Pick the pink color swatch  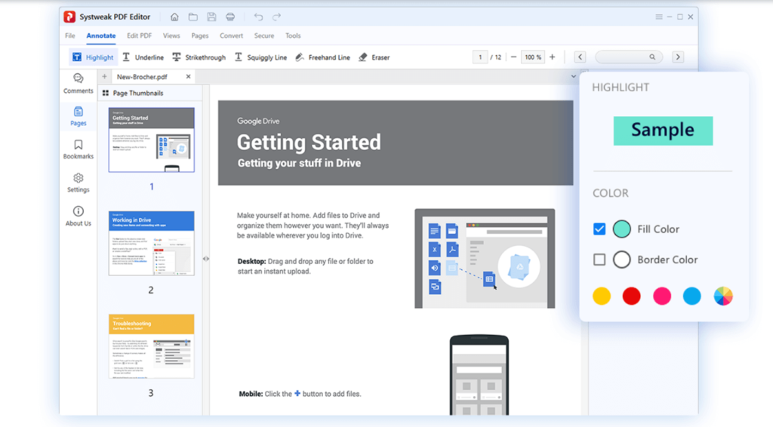[x=662, y=296]
